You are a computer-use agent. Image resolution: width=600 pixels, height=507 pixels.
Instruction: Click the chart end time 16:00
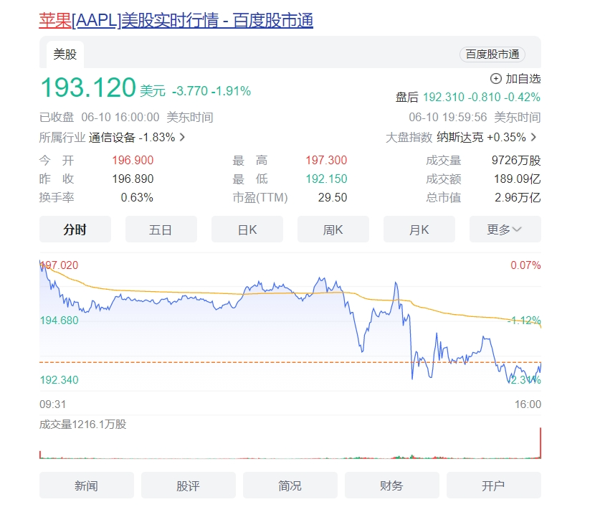[x=528, y=404]
